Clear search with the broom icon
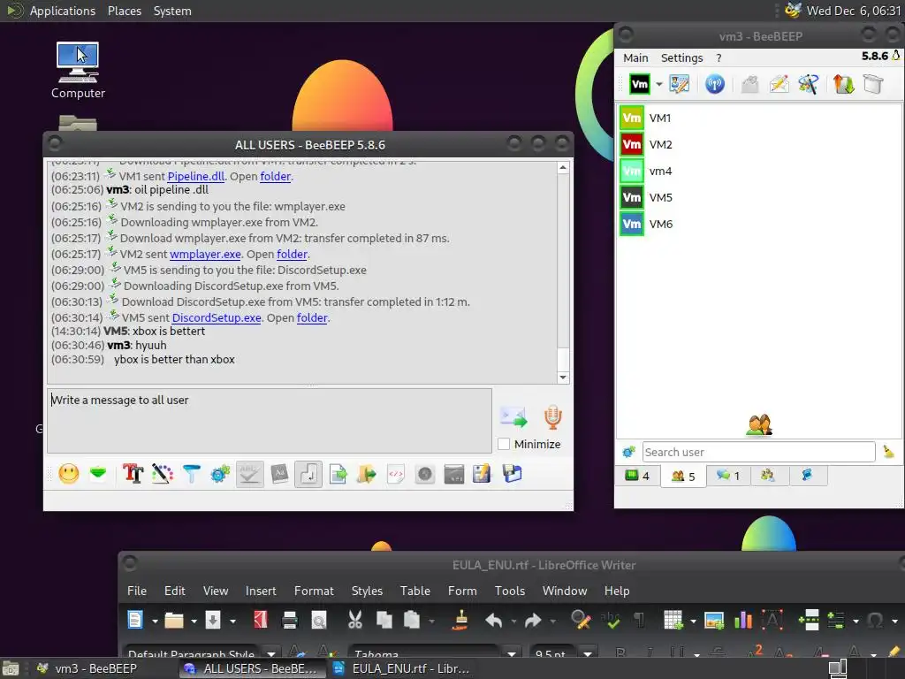Viewport: 905px width, 679px height. coord(888,452)
